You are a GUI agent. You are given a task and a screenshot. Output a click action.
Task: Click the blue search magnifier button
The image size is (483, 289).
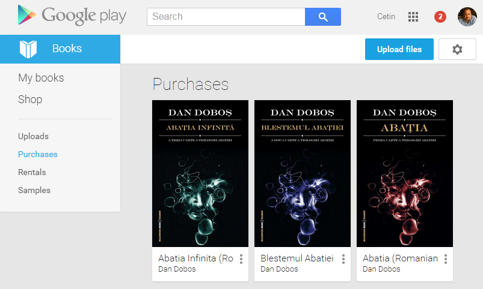point(323,17)
